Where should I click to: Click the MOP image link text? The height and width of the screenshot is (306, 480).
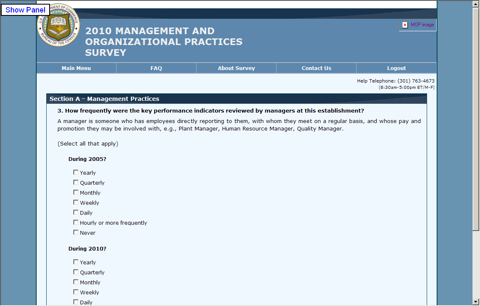[x=422, y=25]
